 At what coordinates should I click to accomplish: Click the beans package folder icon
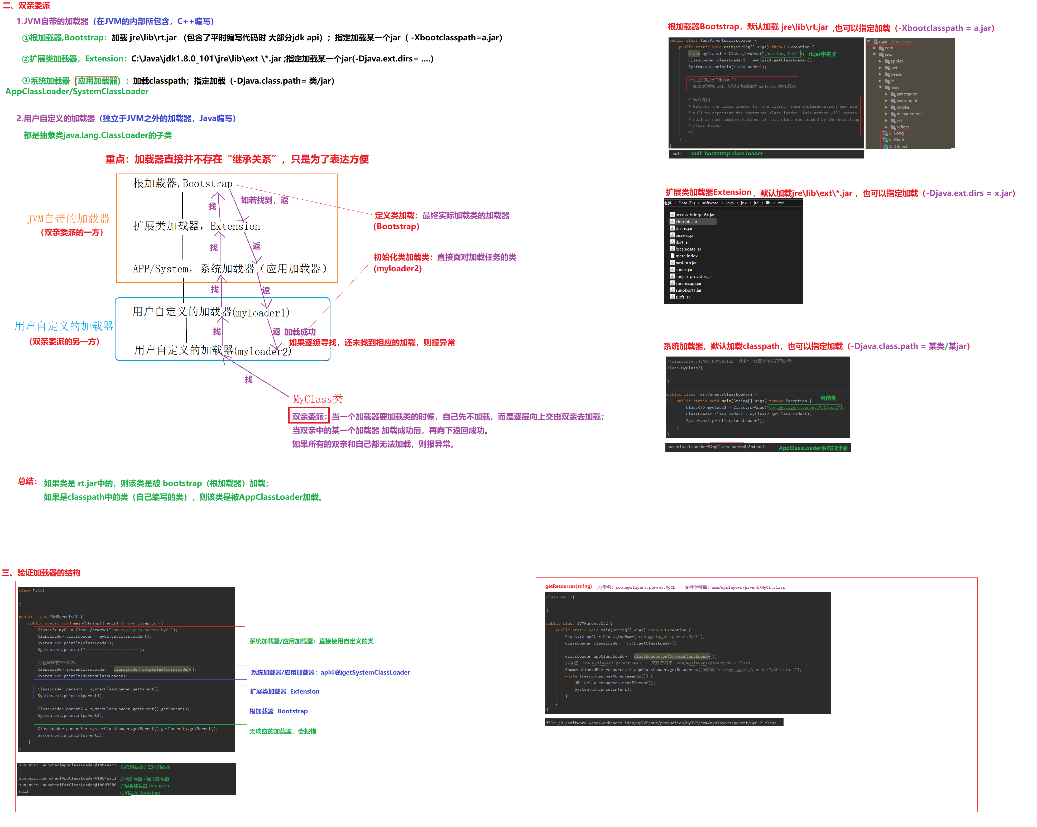pyautogui.click(x=887, y=75)
